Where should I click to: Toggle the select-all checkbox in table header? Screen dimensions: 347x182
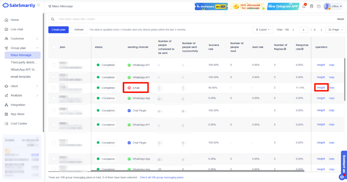click(54, 47)
